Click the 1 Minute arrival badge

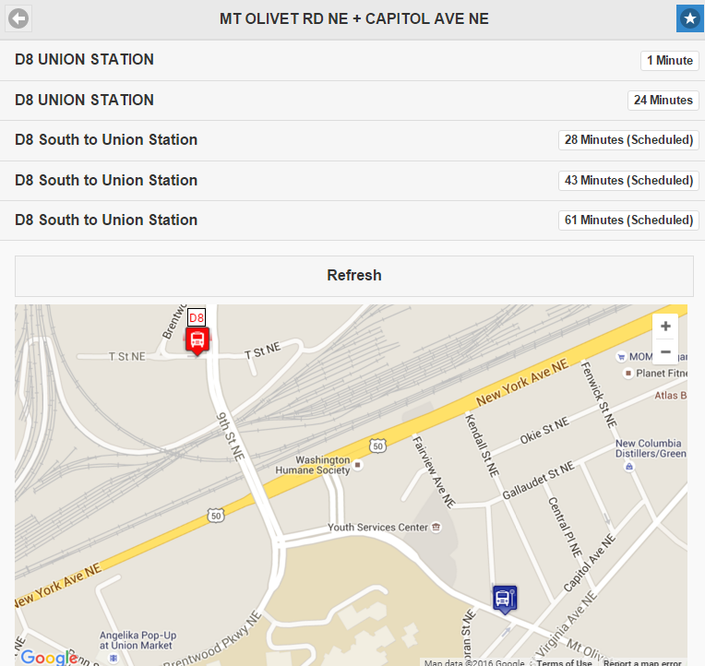click(x=670, y=61)
